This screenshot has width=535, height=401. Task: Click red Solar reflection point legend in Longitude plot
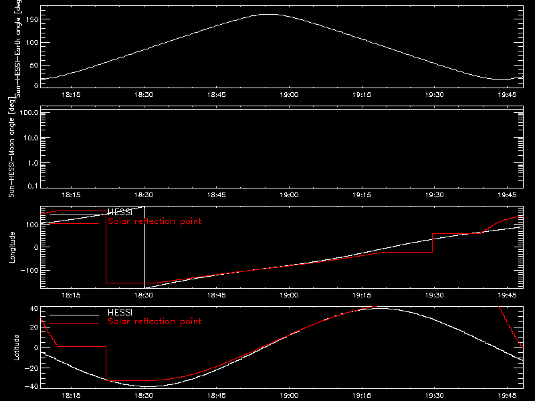pyautogui.click(x=154, y=221)
